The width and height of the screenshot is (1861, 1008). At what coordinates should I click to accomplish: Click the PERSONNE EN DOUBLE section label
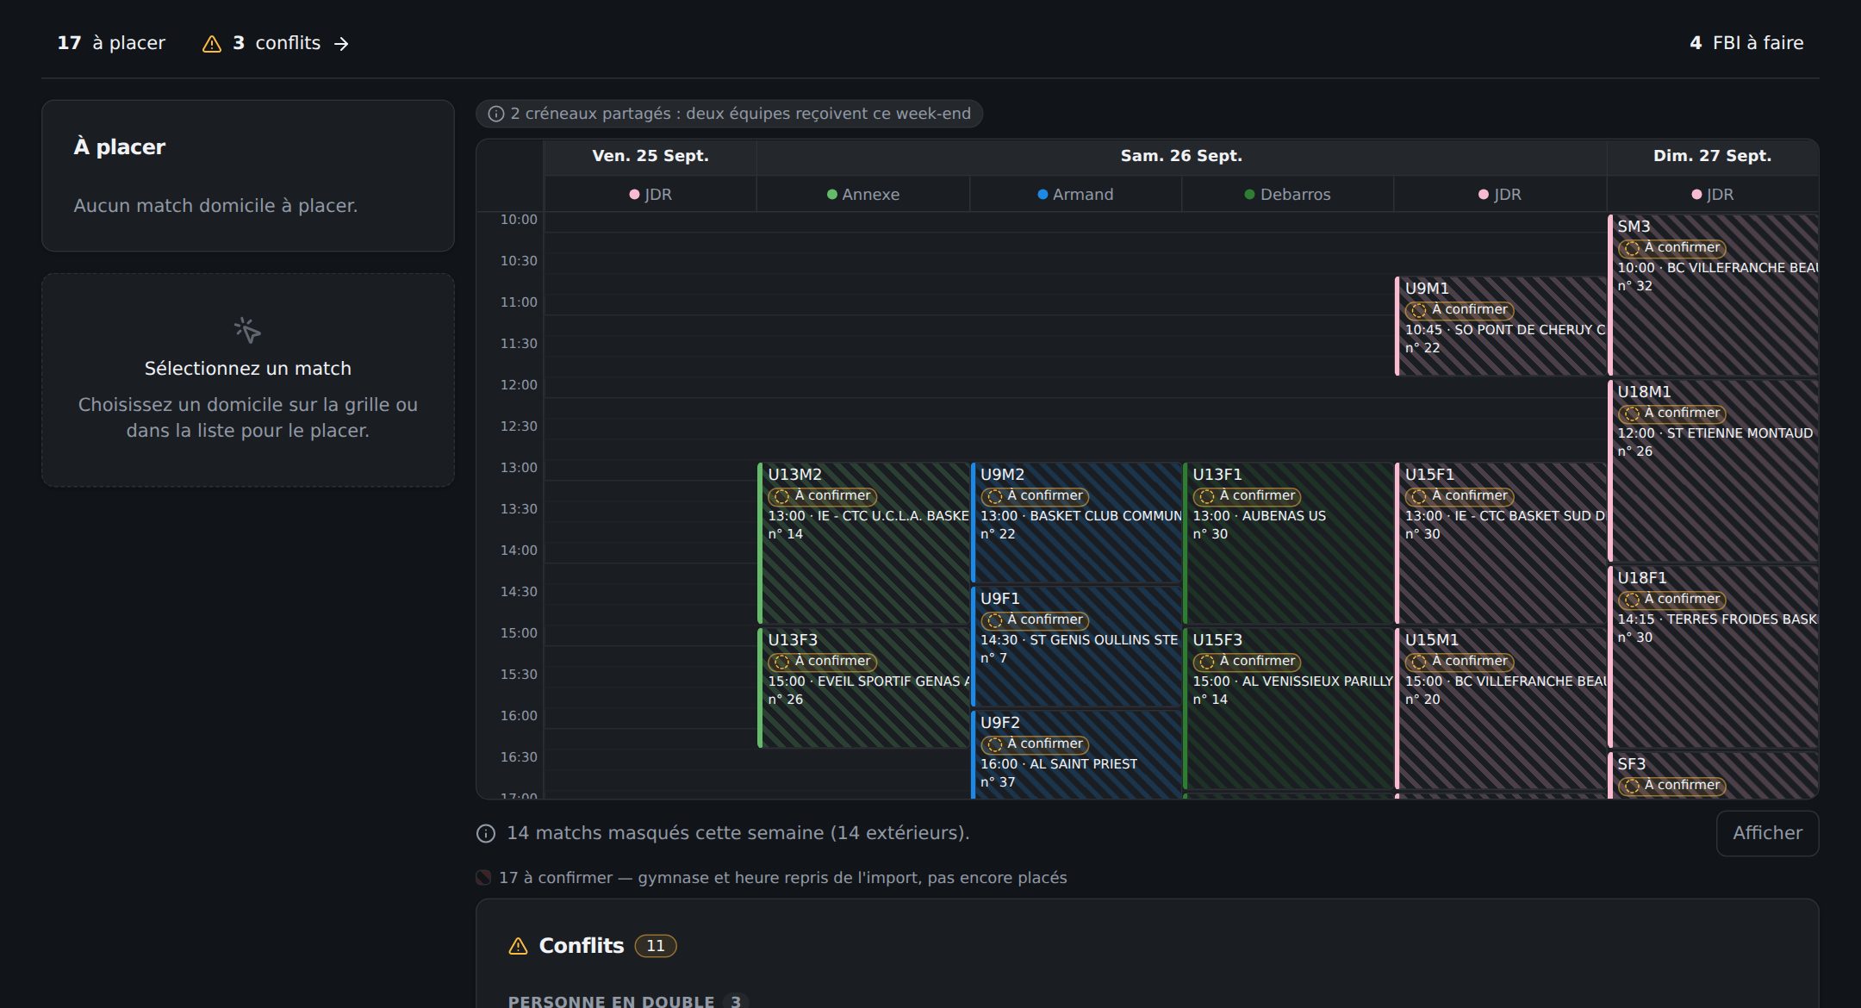pyautogui.click(x=611, y=1001)
